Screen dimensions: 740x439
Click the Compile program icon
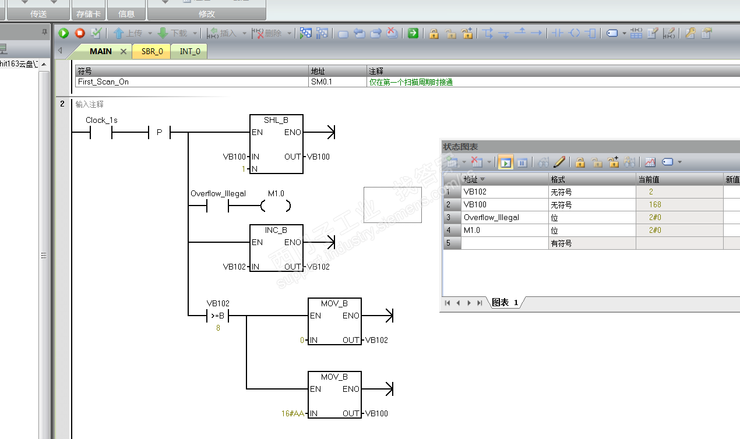(x=96, y=34)
